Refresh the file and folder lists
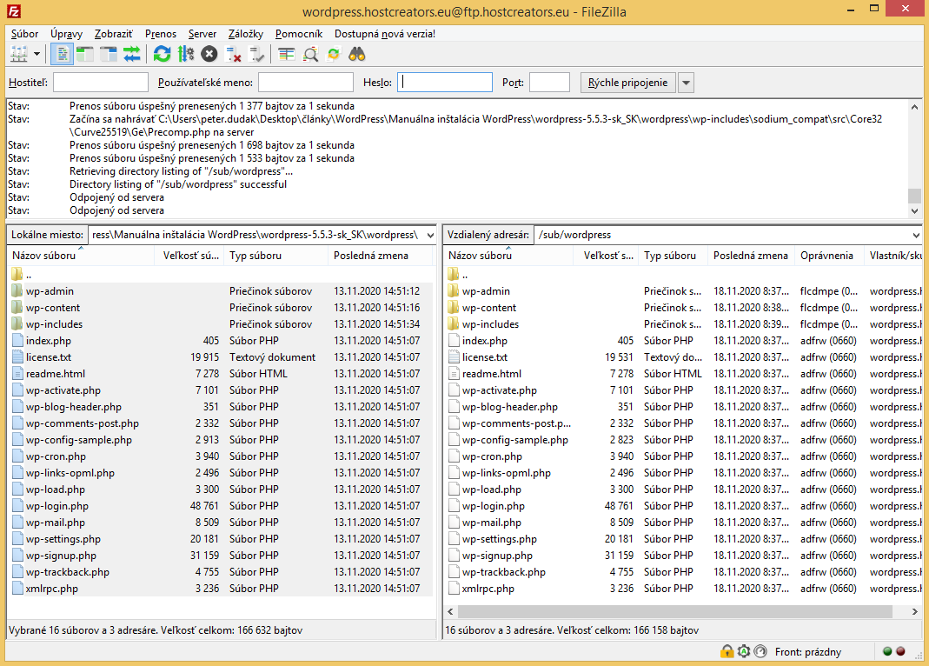The height and width of the screenshot is (666, 929). pos(162,55)
